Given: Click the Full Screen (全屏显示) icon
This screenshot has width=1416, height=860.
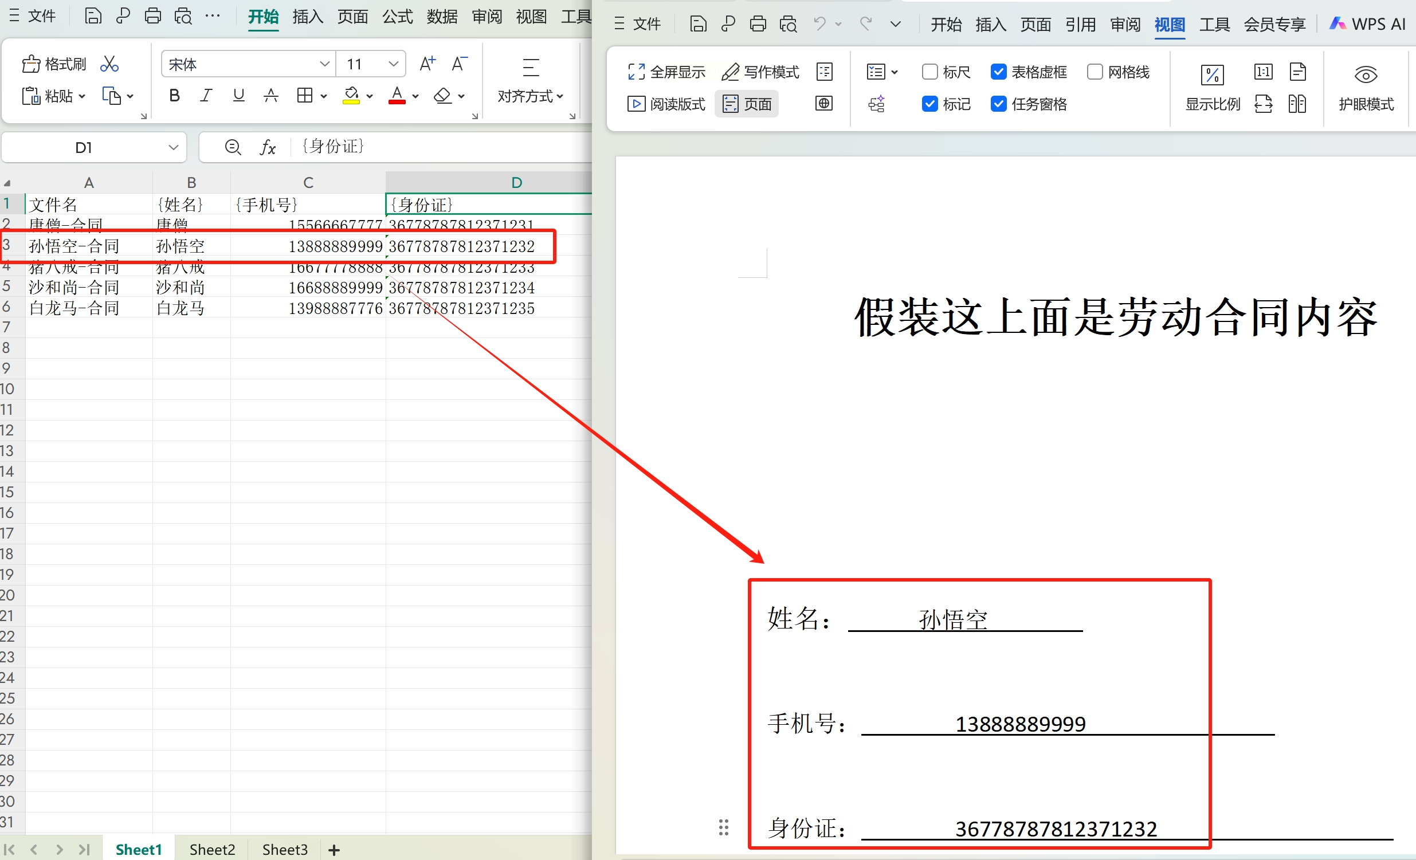Looking at the screenshot, I should pos(636,72).
